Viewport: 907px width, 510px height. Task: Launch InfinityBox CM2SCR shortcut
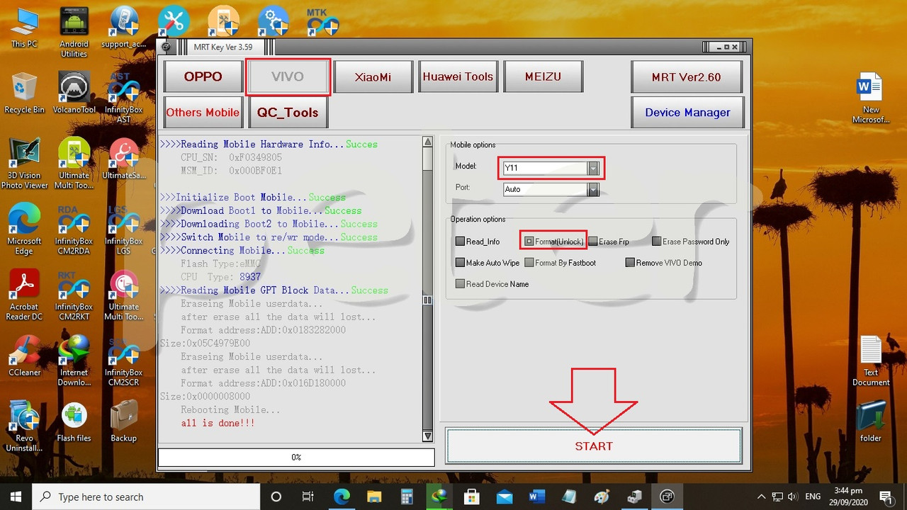pyautogui.click(x=123, y=361)
